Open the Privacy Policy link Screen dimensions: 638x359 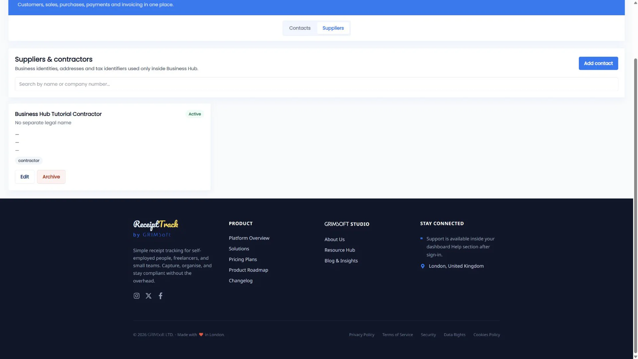(x=362, y=335)
